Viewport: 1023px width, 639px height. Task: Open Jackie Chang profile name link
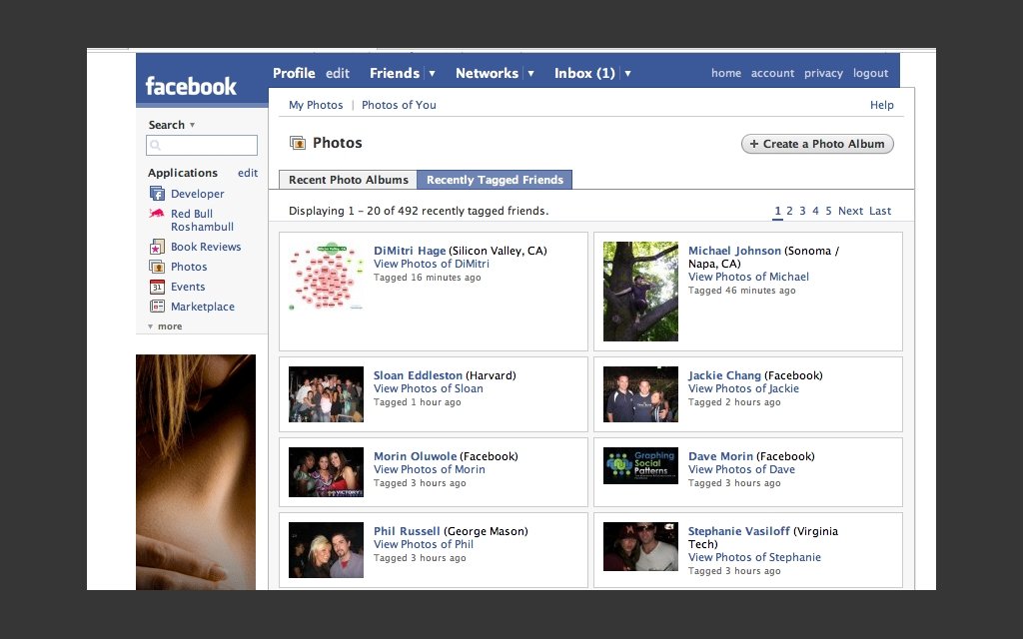pyautogui.click(x=724, y=375)
